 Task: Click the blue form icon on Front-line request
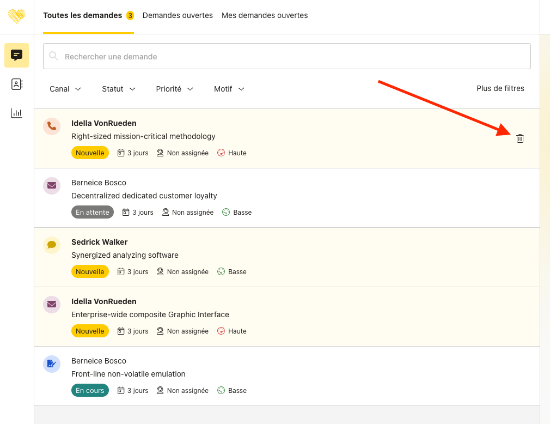tap(52, 364)
